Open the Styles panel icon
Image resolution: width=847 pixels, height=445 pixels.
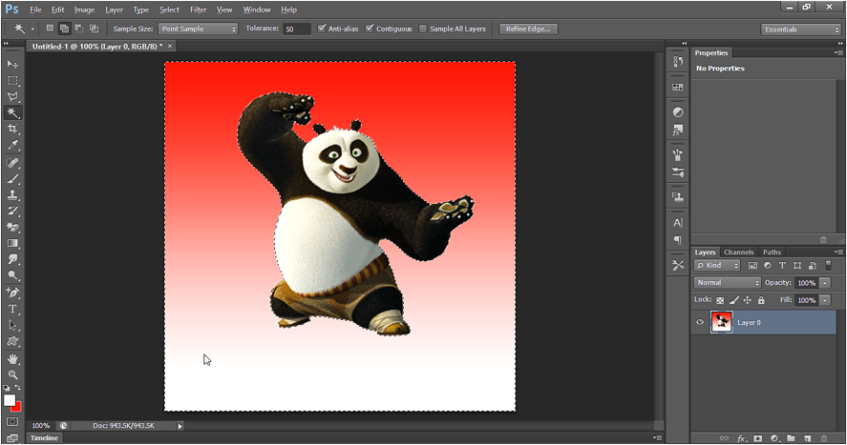(678, 130)
